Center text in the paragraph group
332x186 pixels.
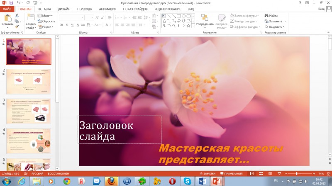coord(122,25)
